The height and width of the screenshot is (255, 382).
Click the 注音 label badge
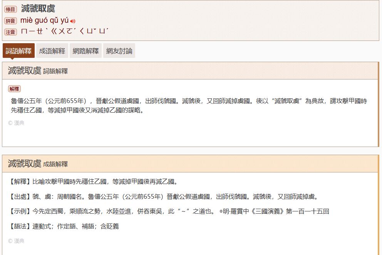tap(10, 32)
